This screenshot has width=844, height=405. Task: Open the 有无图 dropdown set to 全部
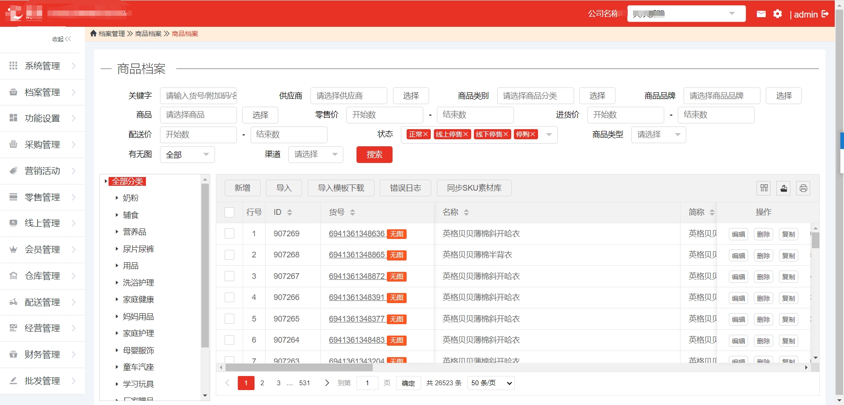click(x=187, y=155)
